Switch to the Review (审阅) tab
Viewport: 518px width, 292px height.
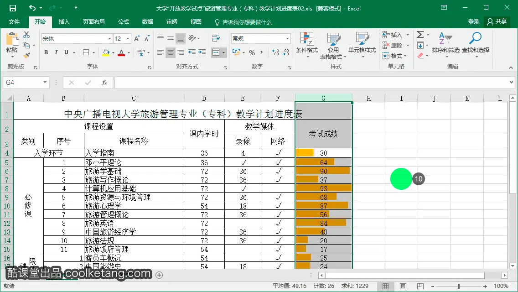coord(172,22)
